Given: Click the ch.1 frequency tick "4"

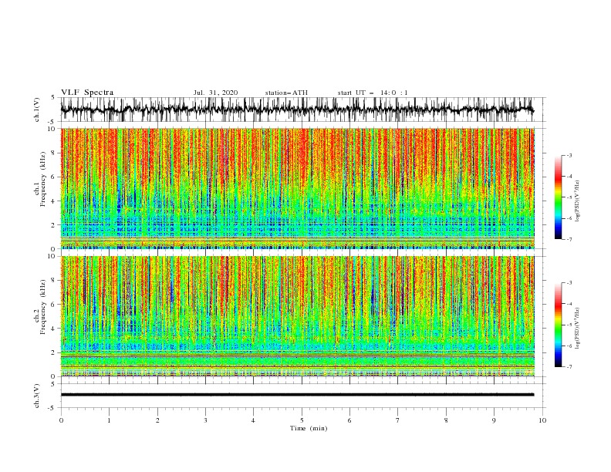Looking at the screenshot, I should (x=53, y=201).
